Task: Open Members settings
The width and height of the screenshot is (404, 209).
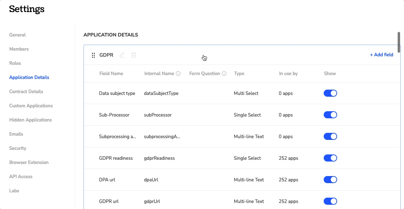Action: click(19, 49)
